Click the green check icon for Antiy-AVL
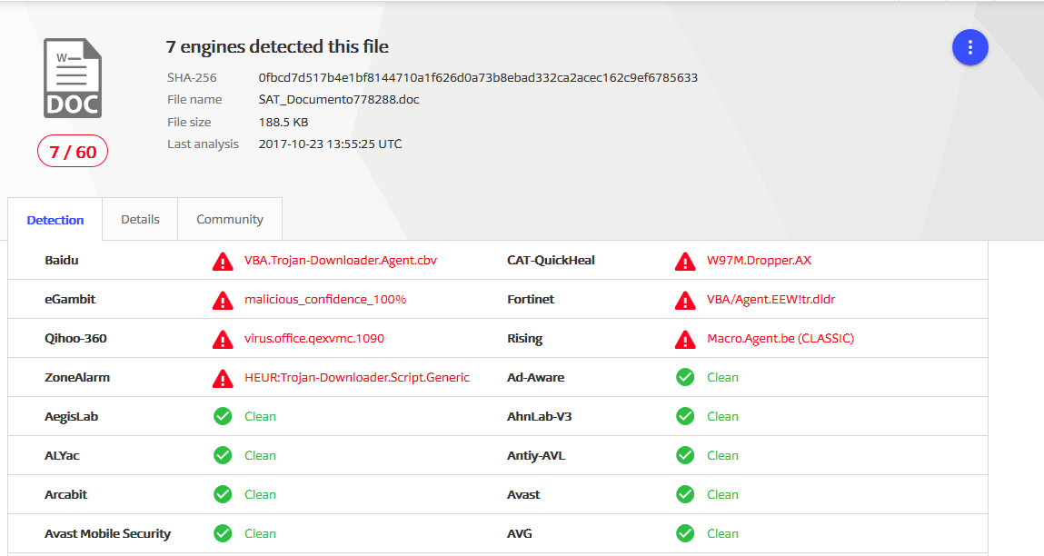This screenshot has height=556, width=1044. (x=685, y=455)
